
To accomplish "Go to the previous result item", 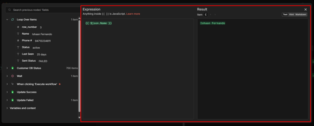I will [x=211, y=15].
